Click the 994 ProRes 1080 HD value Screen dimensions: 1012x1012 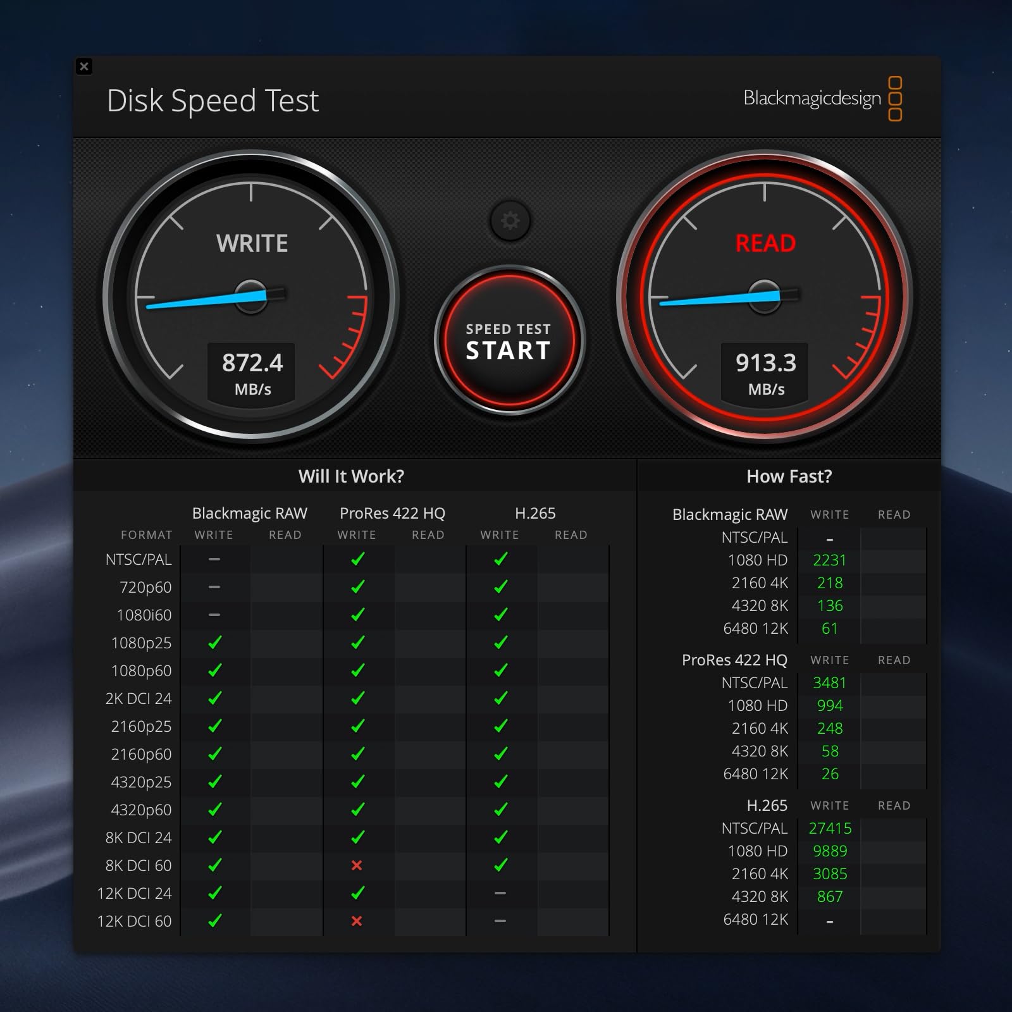click(830, 706)
